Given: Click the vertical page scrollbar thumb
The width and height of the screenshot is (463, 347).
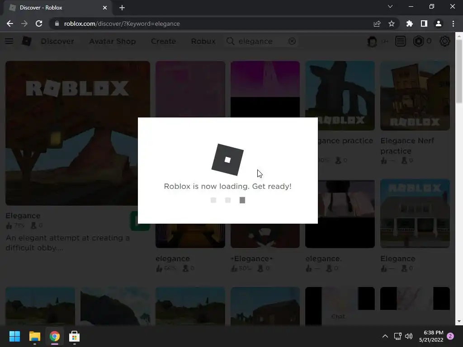Looking at the screenshot, I should coord(459,71).
